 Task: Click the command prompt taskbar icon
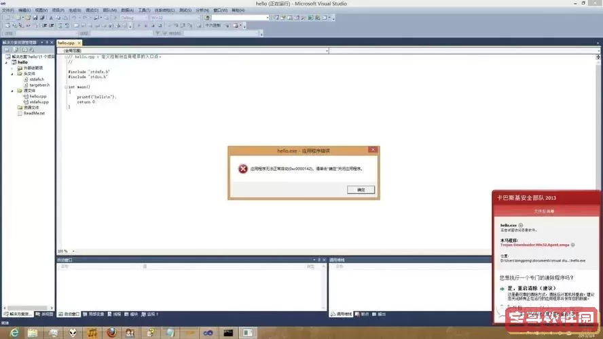tap(228, 332)
